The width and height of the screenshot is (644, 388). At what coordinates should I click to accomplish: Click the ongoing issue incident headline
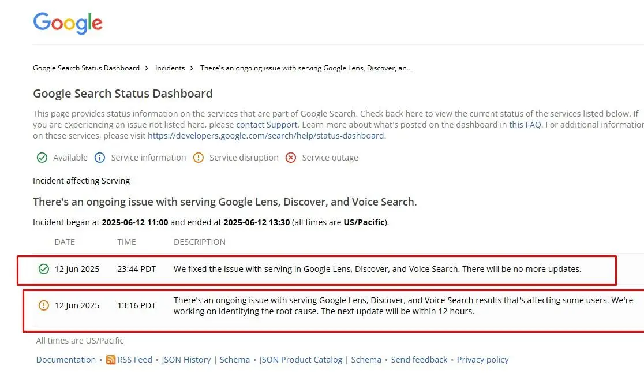click(224, 202)
